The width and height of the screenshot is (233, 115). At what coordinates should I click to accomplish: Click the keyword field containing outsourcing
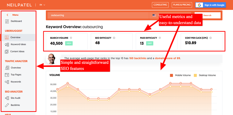[98, 15]
